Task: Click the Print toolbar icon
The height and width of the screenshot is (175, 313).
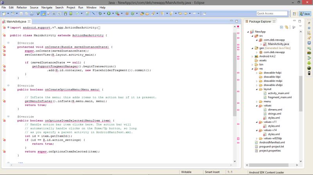Action: click(32, 14)
